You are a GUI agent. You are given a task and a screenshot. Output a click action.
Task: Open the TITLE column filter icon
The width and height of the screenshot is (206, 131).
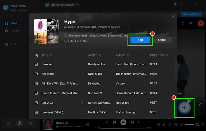[x=51, y=55]
